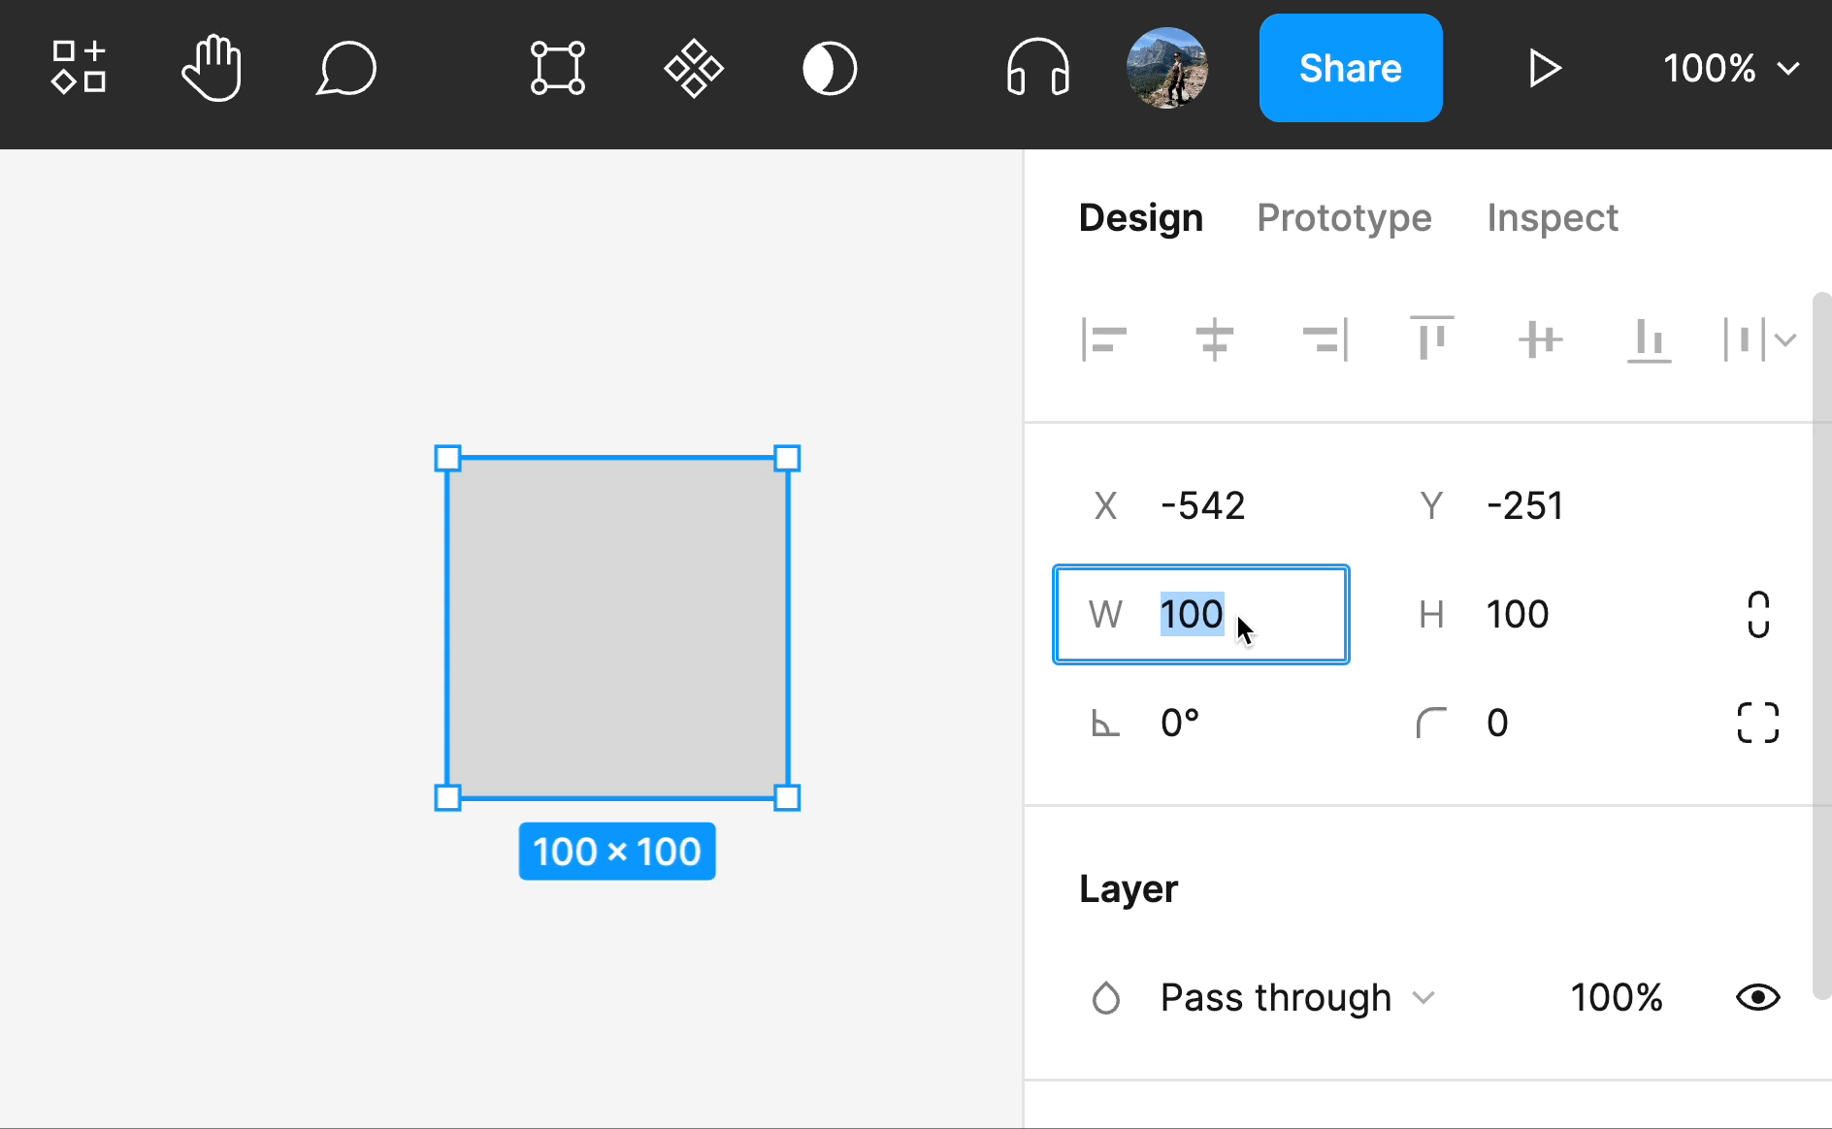Select the Comment tool

345,68
